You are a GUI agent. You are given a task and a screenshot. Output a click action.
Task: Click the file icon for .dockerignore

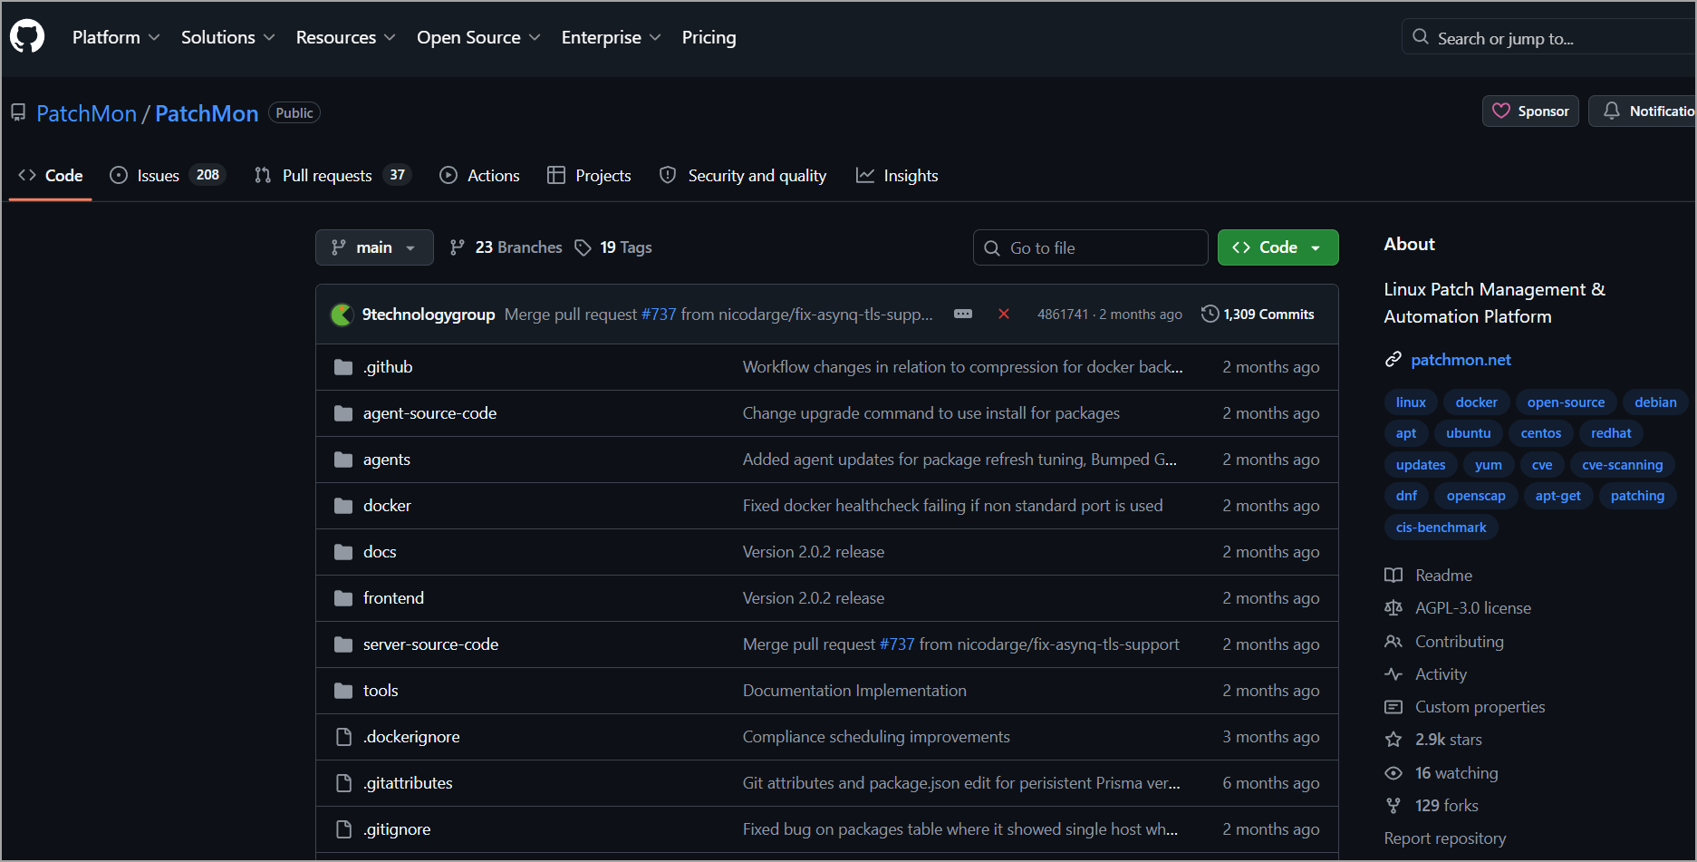pos(343,737)
